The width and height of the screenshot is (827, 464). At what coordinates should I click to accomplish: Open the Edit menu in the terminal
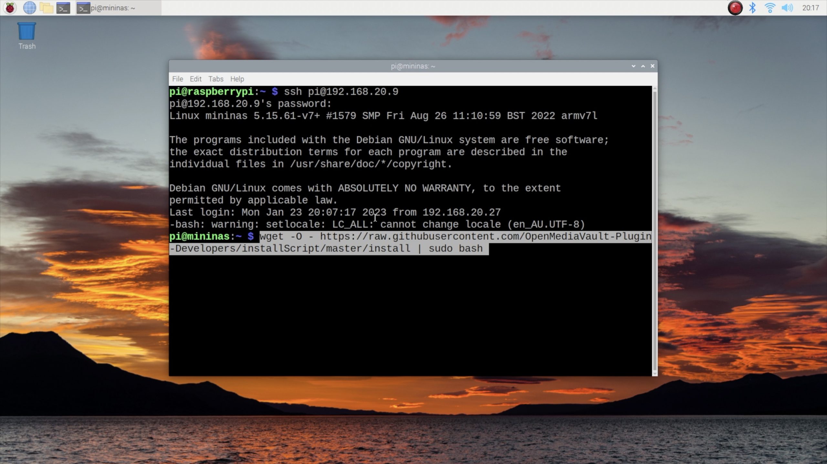[x=195, y=79]
